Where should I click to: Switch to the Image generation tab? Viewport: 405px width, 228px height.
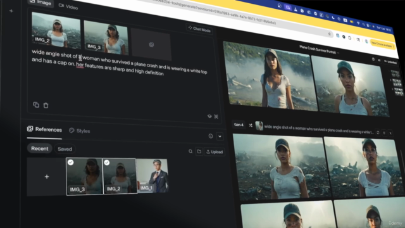click(40, 3)
